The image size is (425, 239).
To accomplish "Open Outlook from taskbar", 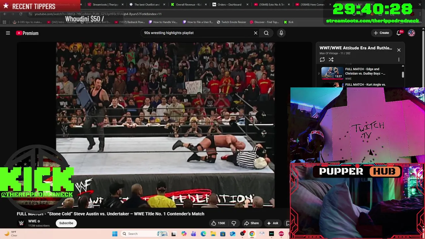I will [232, 234].
